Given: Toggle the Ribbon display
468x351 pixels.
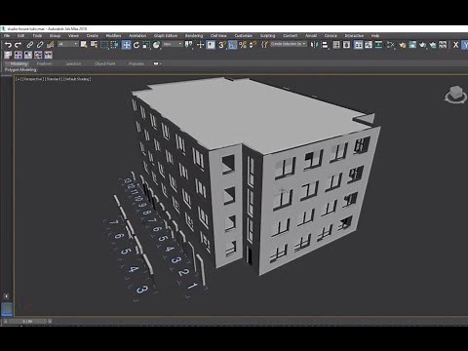Looking at the screenshot, I should tap(359, 45).
